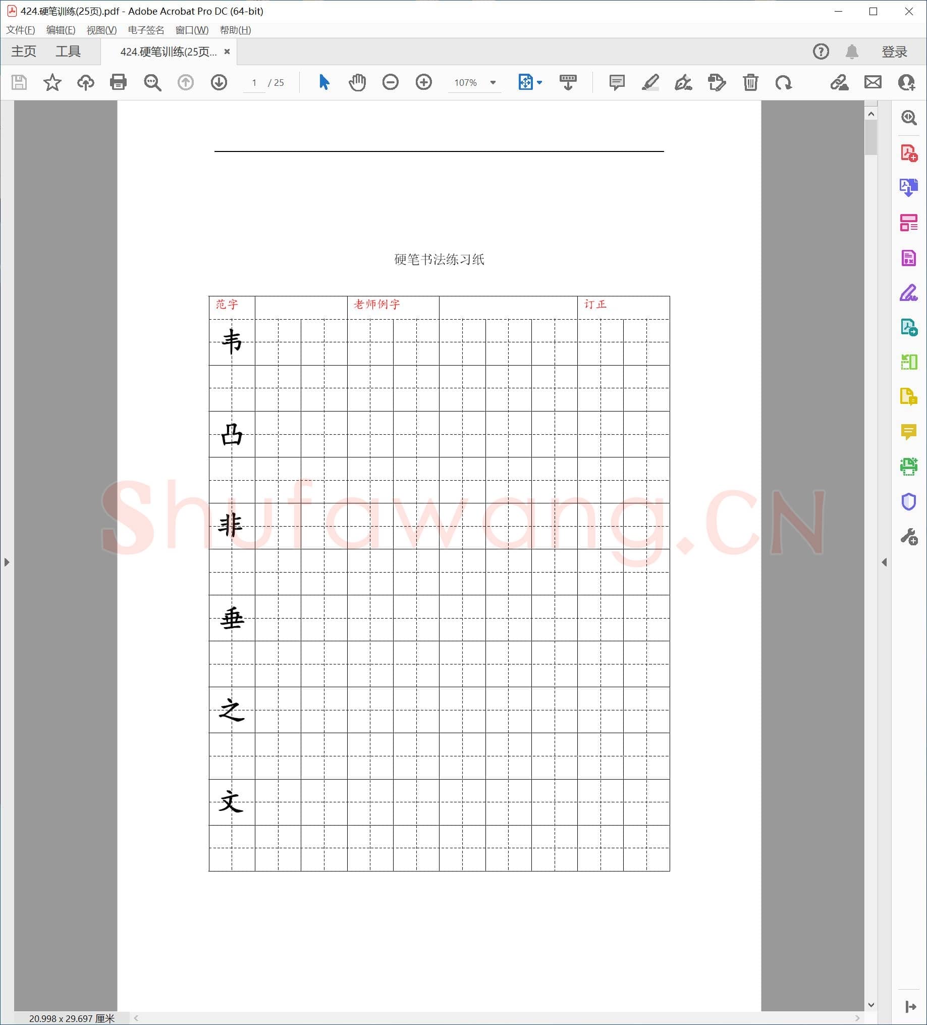Select the Highlight text tool

point(650,82)
